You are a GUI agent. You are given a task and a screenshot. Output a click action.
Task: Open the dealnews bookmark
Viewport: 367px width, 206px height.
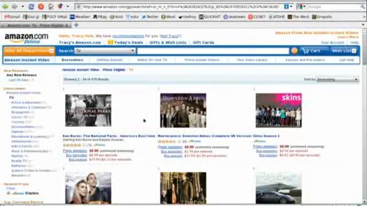235,17
